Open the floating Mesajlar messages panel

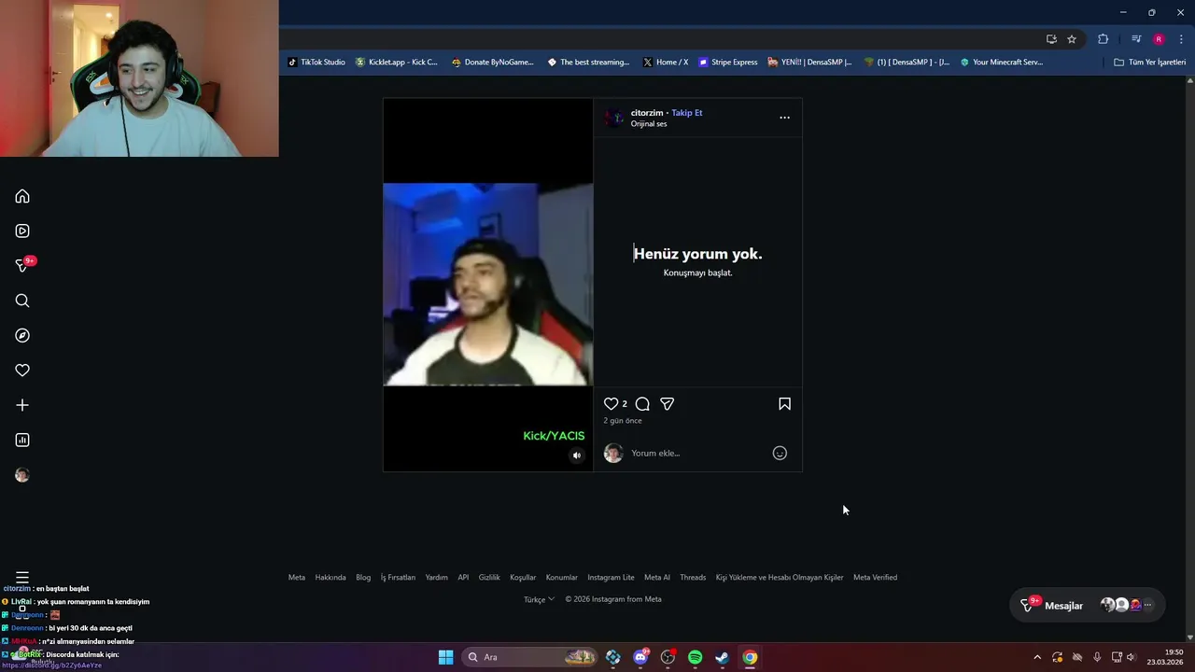[x=1088, y=606]
